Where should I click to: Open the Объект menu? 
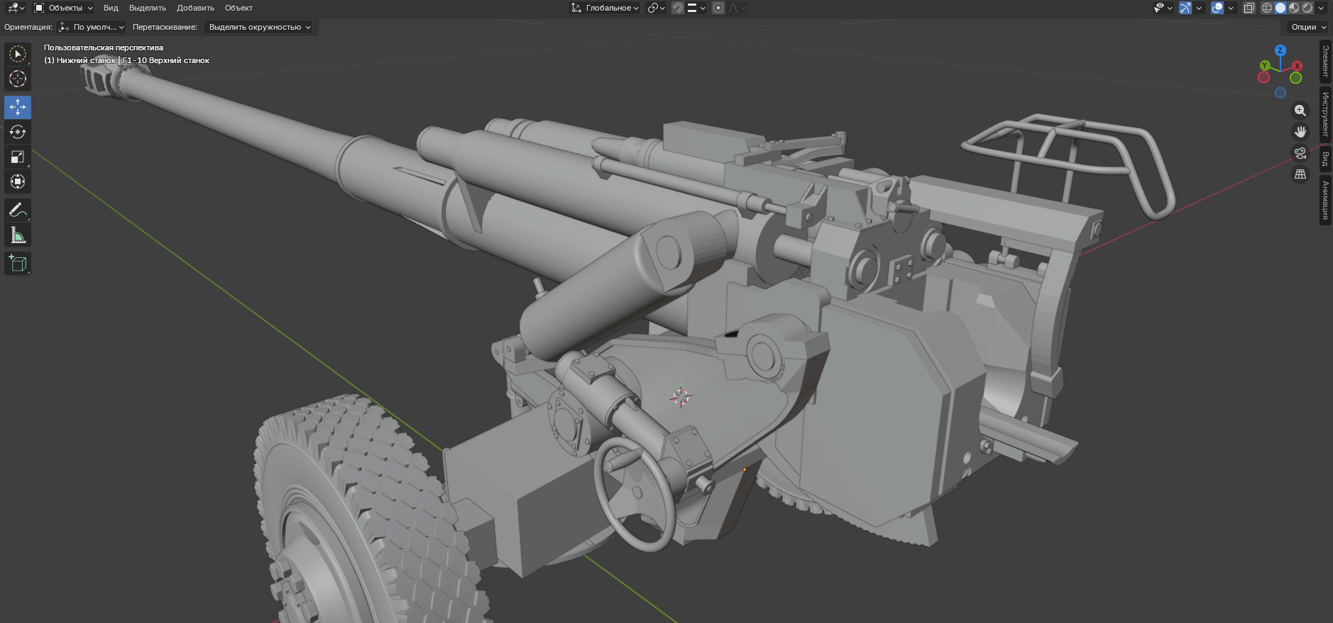tap(238, 8)
